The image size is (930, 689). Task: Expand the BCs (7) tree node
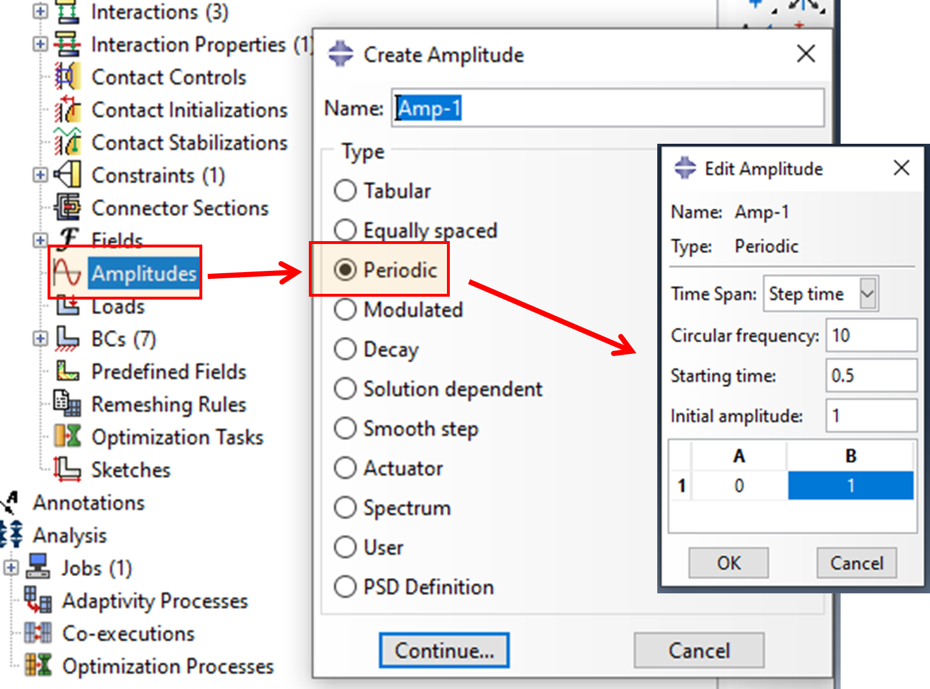click(40, 339)
